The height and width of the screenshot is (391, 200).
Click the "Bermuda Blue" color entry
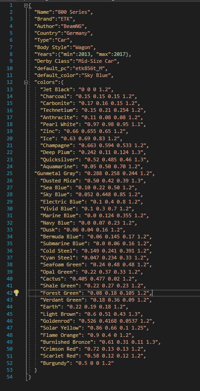(96, 237)
